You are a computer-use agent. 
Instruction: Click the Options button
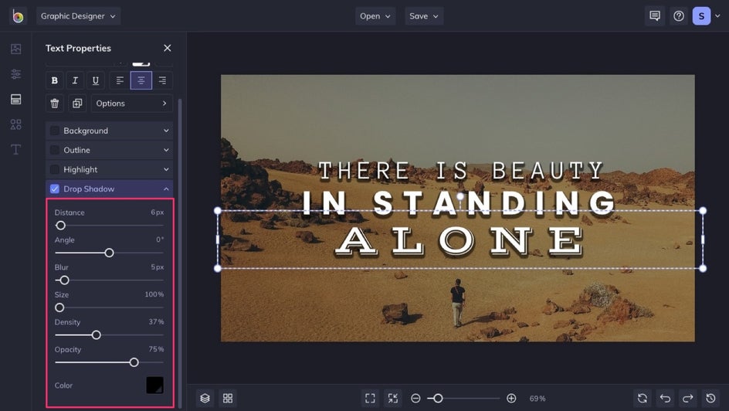[131, 104]
